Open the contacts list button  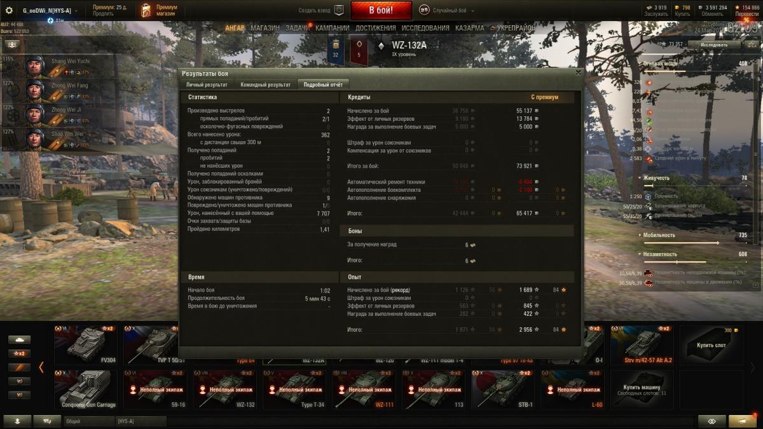click(18, 421)
